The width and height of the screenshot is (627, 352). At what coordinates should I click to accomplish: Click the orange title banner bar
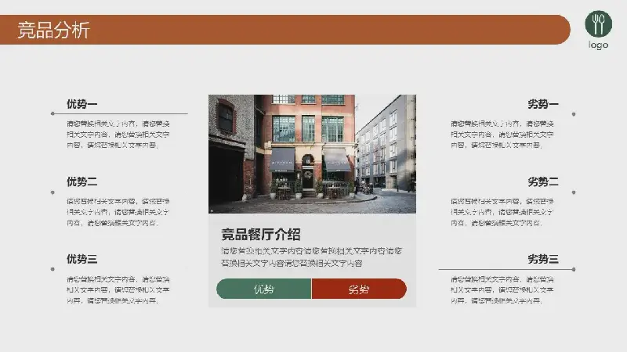pyautogui.click(x=285, y=30)
